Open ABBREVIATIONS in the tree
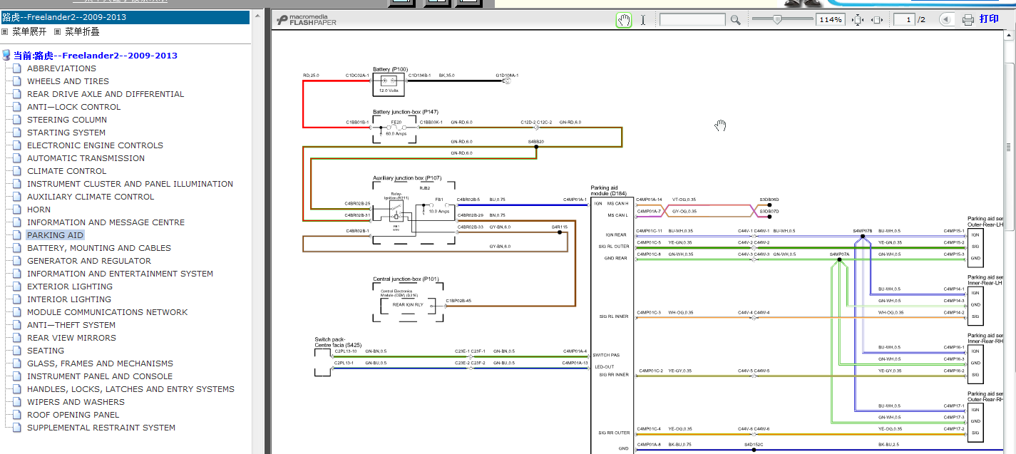 (x=61, y=68)
